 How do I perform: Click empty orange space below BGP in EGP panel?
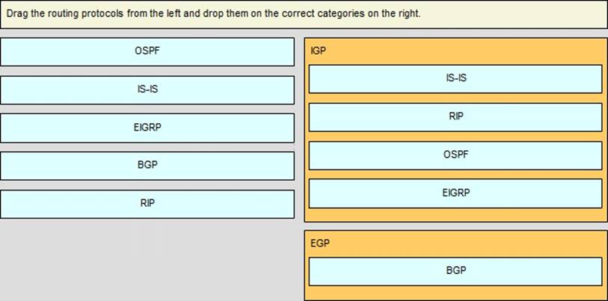click(455, 293)
